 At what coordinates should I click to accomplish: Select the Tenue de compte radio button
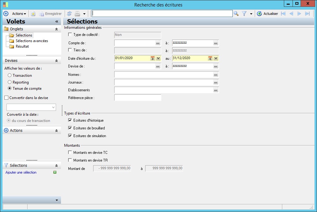tap(10, 89)
